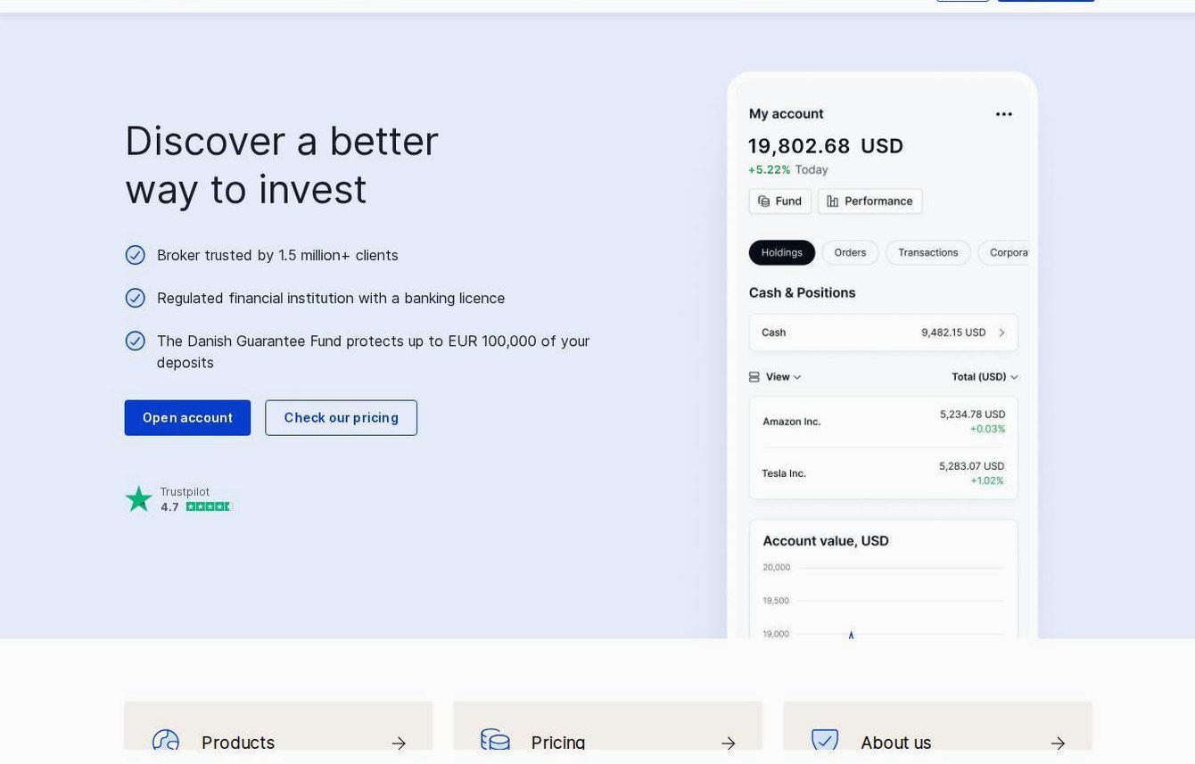The width and height of the screenshot is (1195, 764).
Task: Open the Transactions tab
Action: (x=927, y=252)
